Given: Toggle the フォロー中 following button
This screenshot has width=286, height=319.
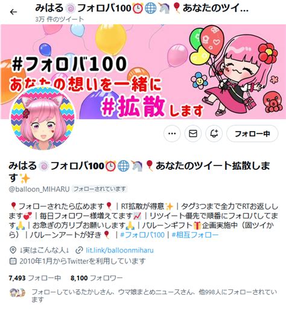Looking at the screenshot, I should pos(252,134).
